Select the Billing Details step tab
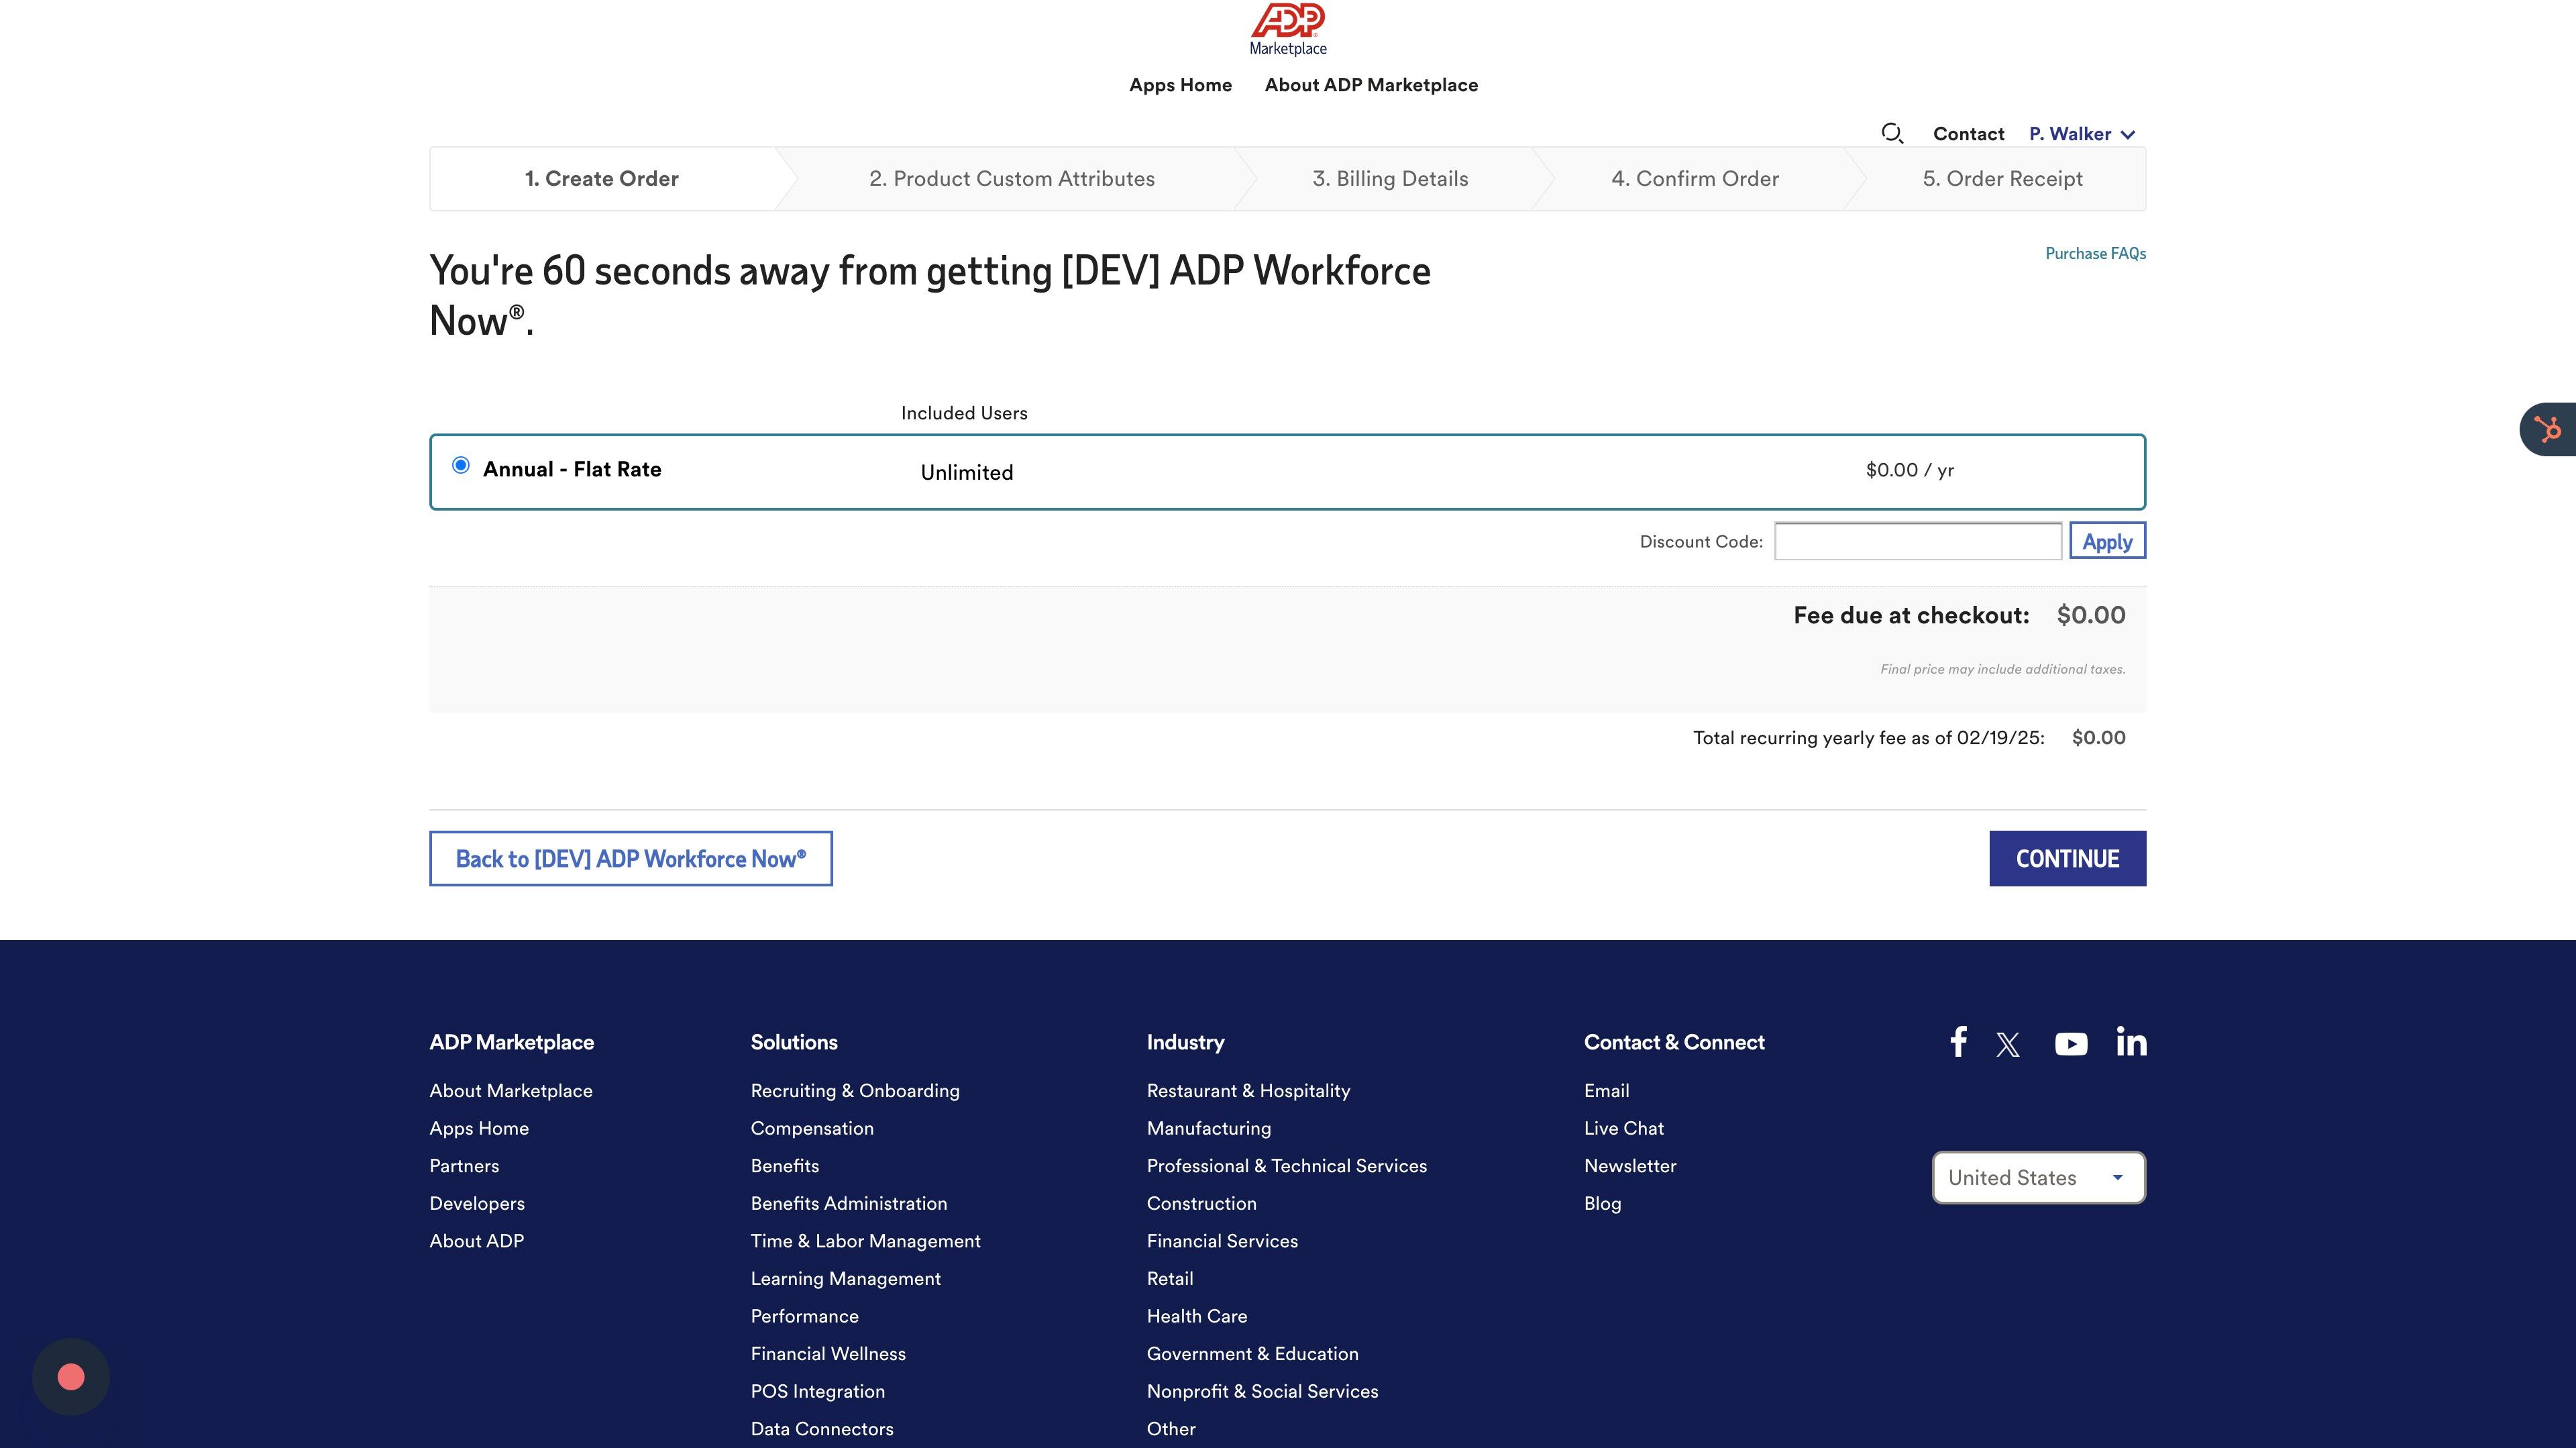 tap(1390, 179)
